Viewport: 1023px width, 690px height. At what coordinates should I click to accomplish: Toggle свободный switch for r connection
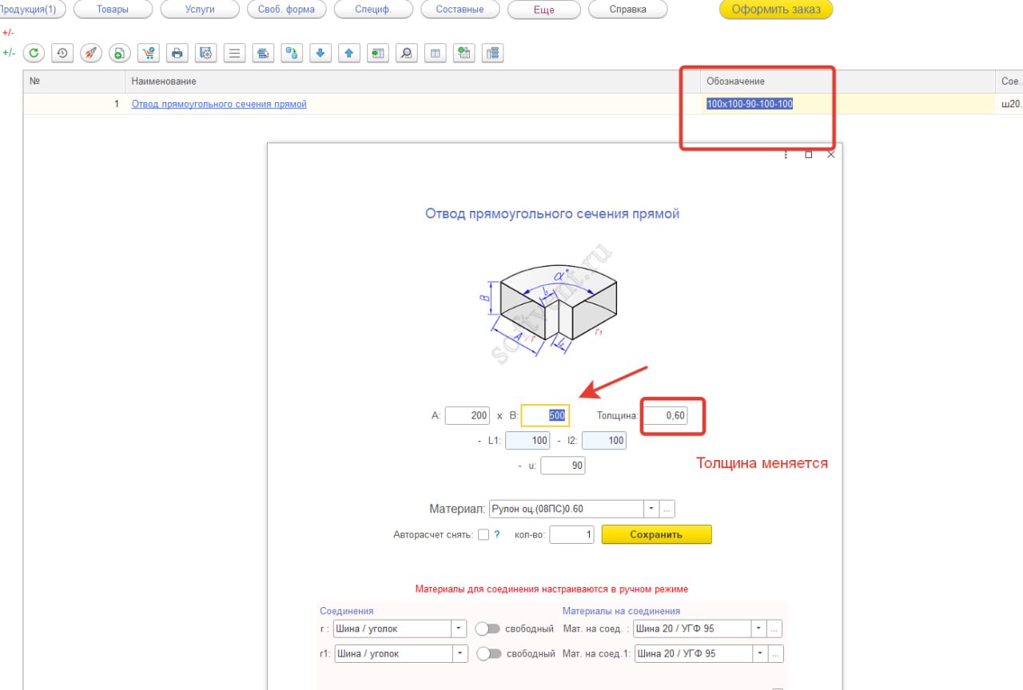(x=488, y=629)
